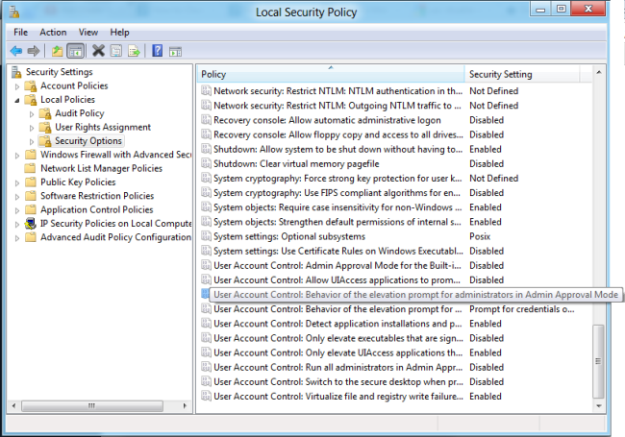Click the policy list scroll-down arrow

(x=599, y=405)
